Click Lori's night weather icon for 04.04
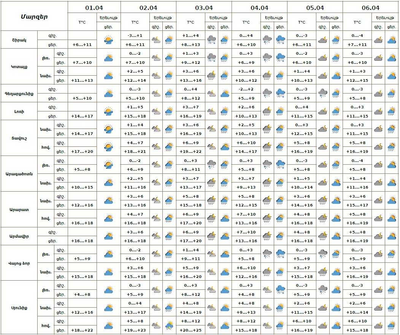400x335 pixels. [x=267, y=111]
